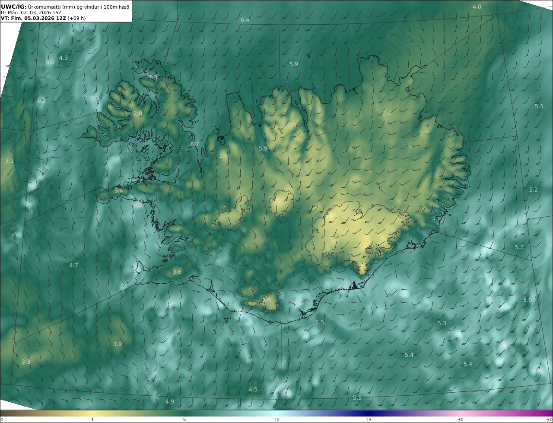
Task: Click the colorbar tick label 0
Action: (x=2, y=420)
